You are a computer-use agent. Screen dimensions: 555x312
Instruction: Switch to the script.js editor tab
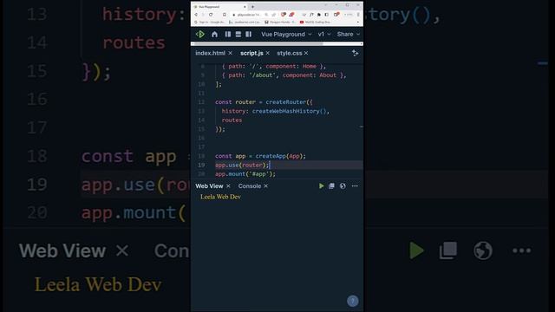[x=251, y=53]
